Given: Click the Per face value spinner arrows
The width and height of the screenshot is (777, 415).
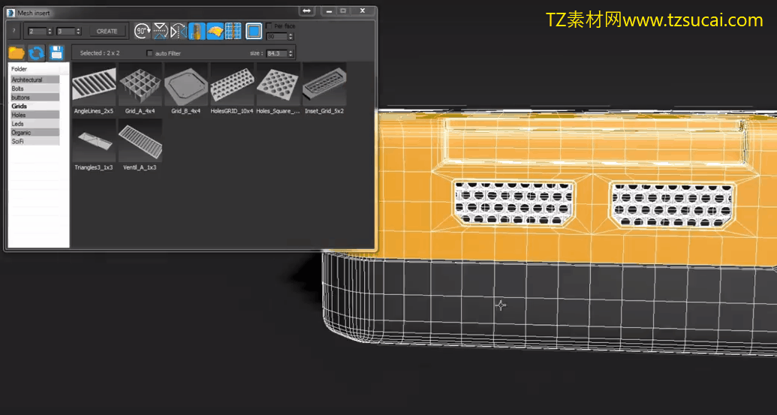Looking at the screenshot, I should click(x=291, y=37).
